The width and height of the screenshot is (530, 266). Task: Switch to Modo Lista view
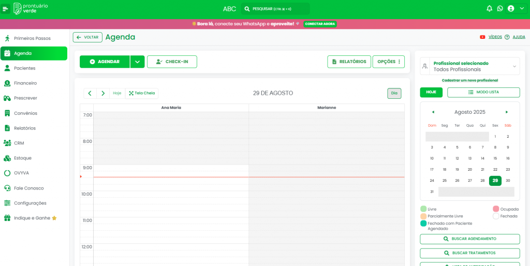pos(483,92)
